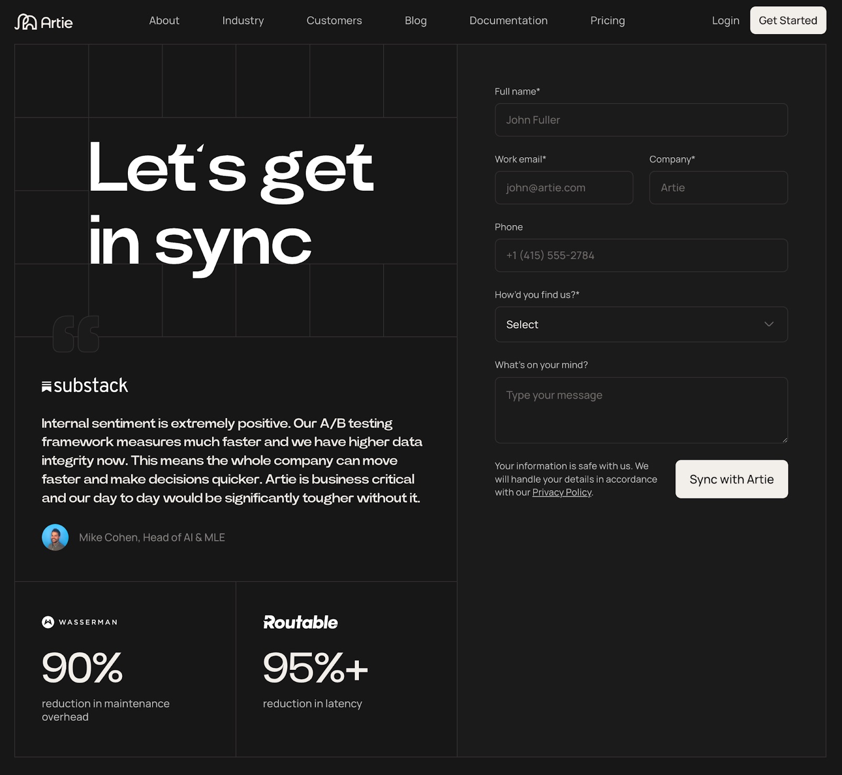The width and height of the screenshot is (842, 775).
Task: Click the Login link
Action: click(726, 21)
